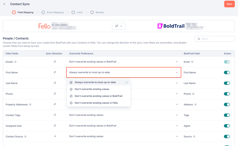Click the magnifier icon in Search
Viewport: 238px width, 146px height.
click(199, 39)
